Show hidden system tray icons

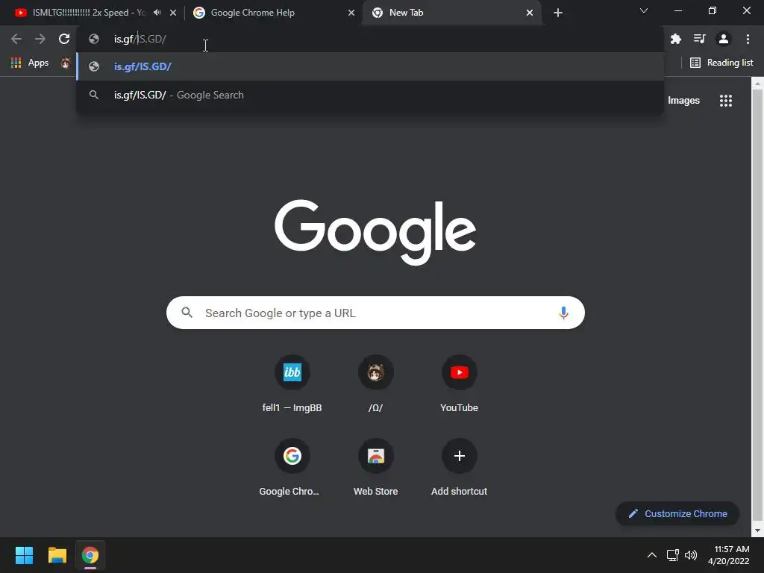(x=651, y=555)
